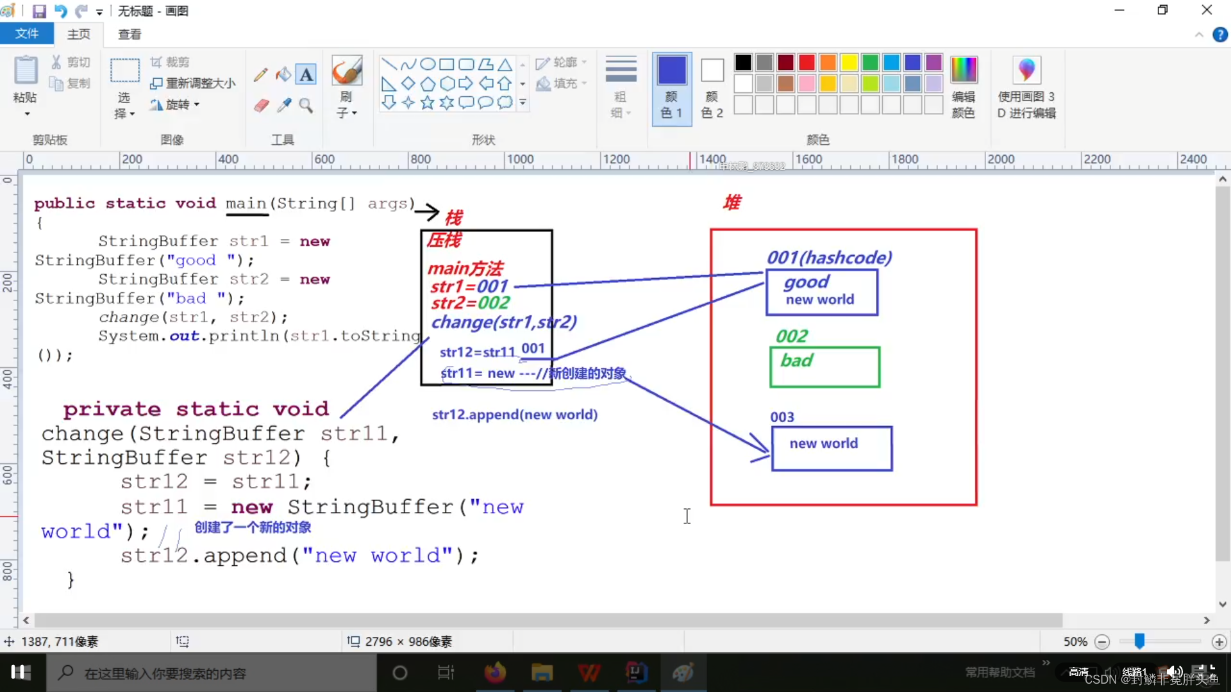
Task: Open WPS Office from the taskbar
Action: (x=589, y=673)
